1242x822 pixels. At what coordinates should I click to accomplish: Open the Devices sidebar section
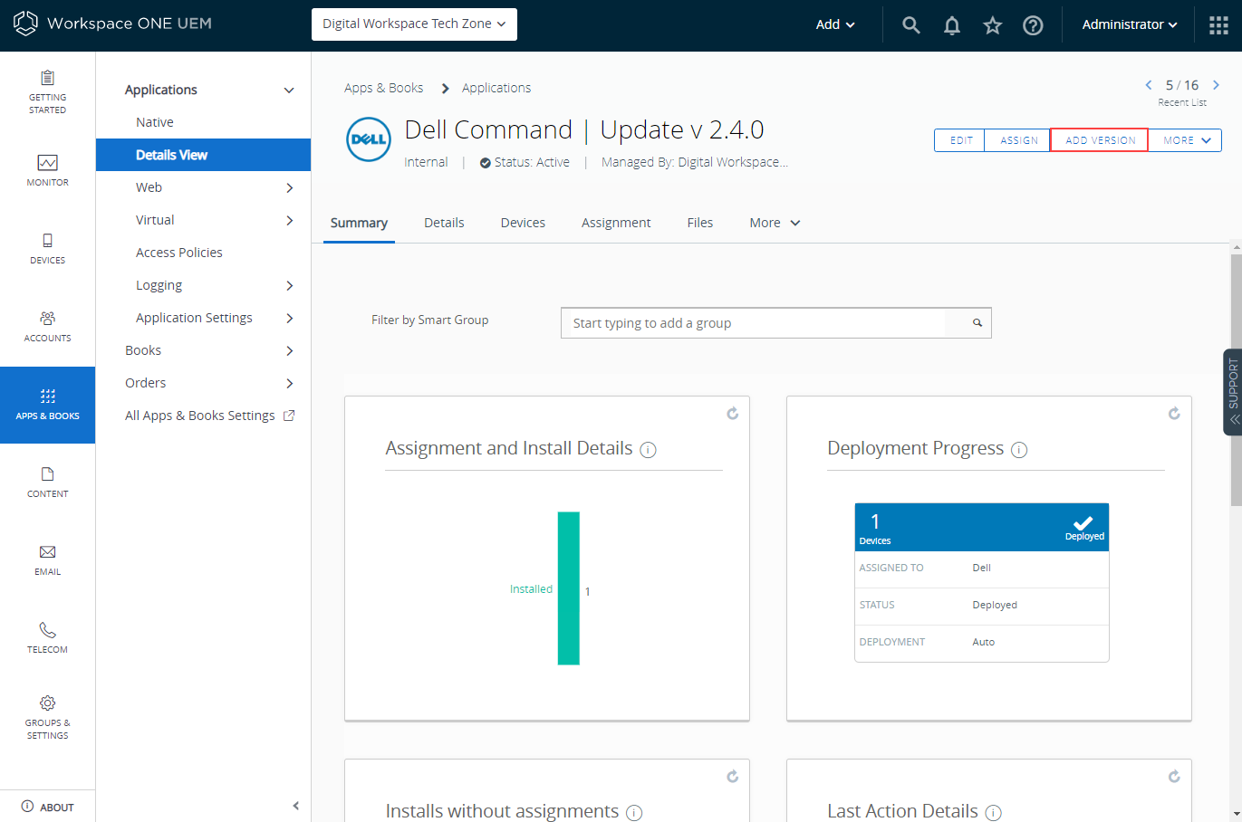coord(47,248)
